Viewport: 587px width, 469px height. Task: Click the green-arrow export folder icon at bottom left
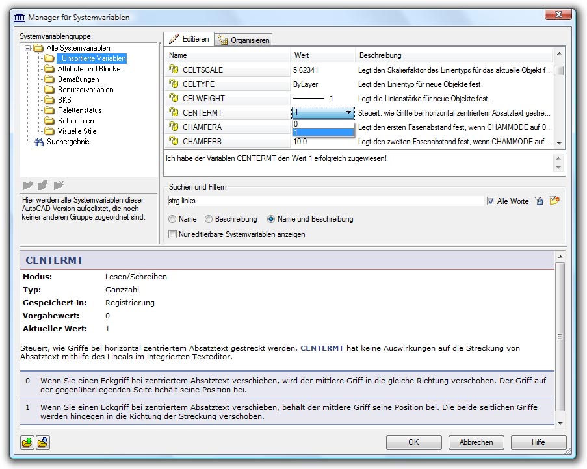pos(27,442)
